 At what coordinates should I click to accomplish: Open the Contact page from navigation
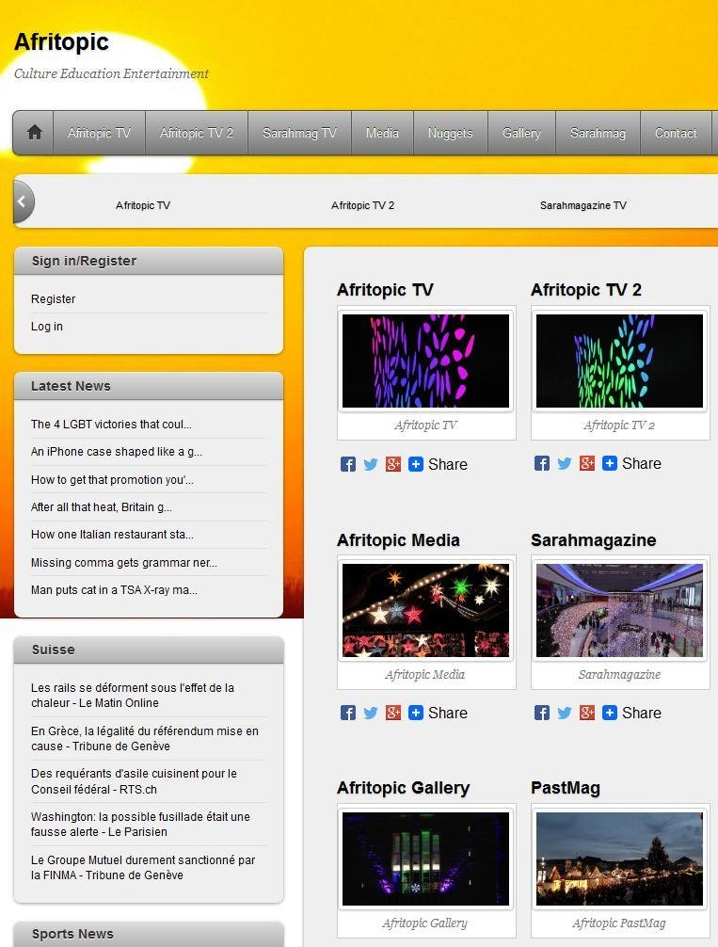point(676,133)
